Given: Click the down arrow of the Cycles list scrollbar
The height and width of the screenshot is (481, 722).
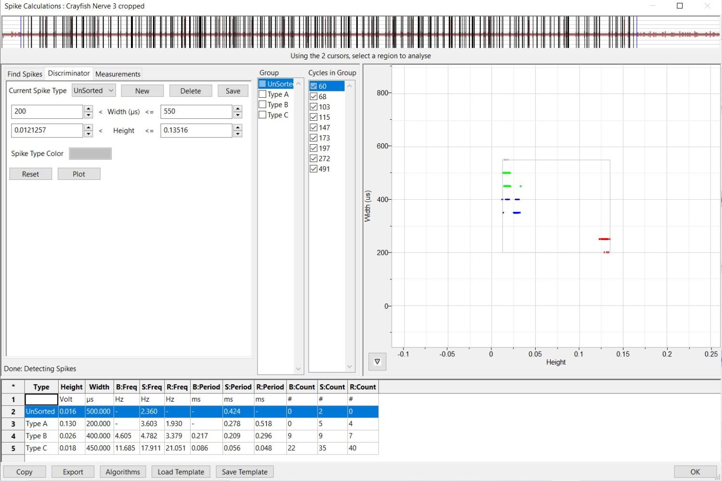Looking at the screenshot, I should tap(349, 367).
